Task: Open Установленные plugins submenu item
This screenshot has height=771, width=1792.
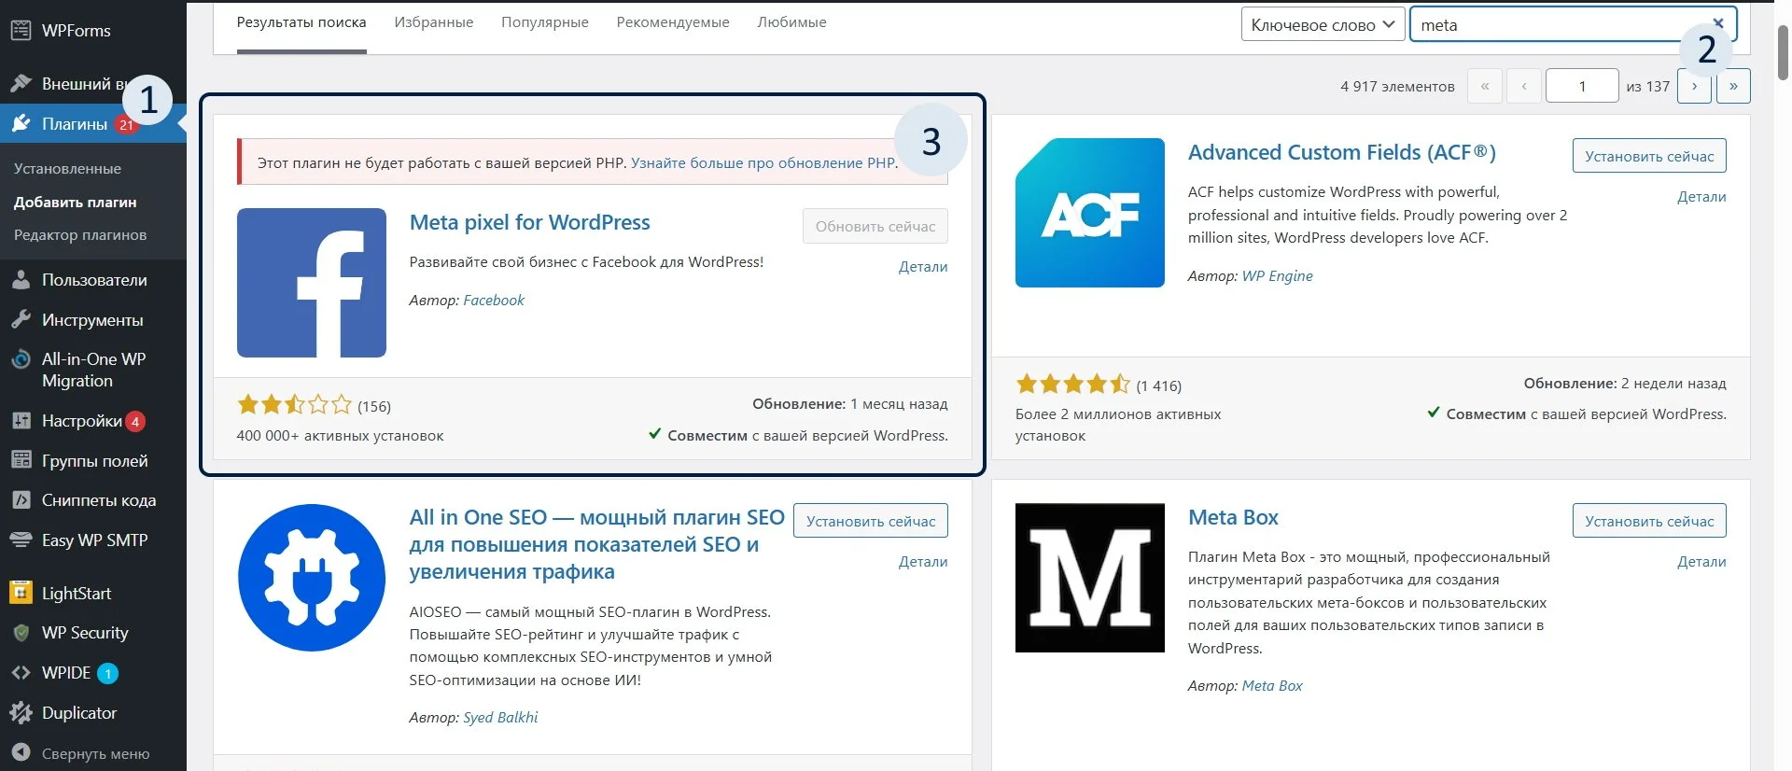Action: (x=67, y=169)
